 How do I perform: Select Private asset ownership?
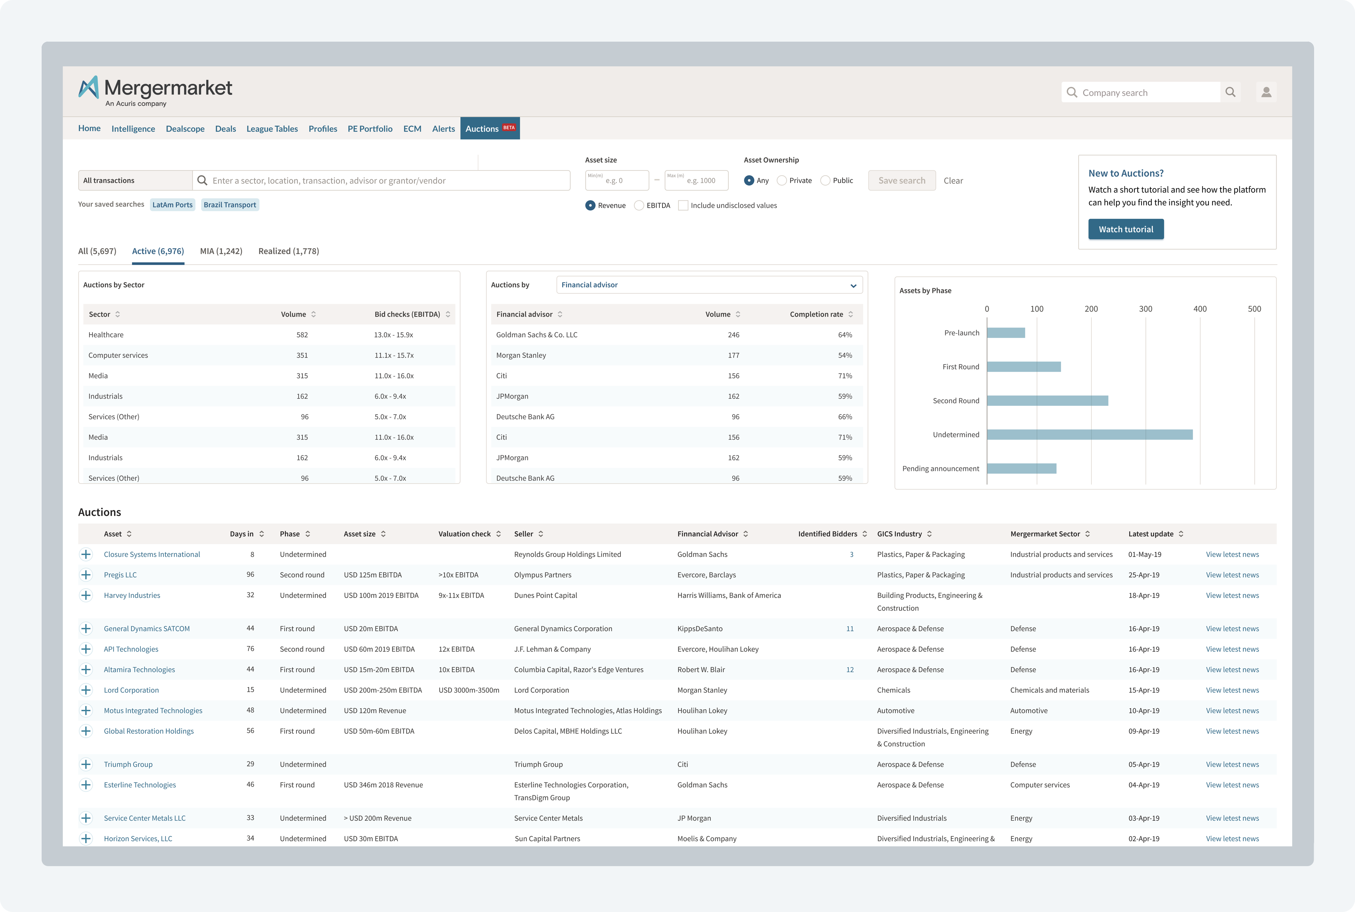pyautogui.click(x=782, y=180)
